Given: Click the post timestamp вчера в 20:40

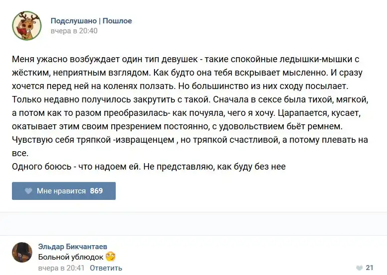Looking at the screenshot, I should coord(74,31).
